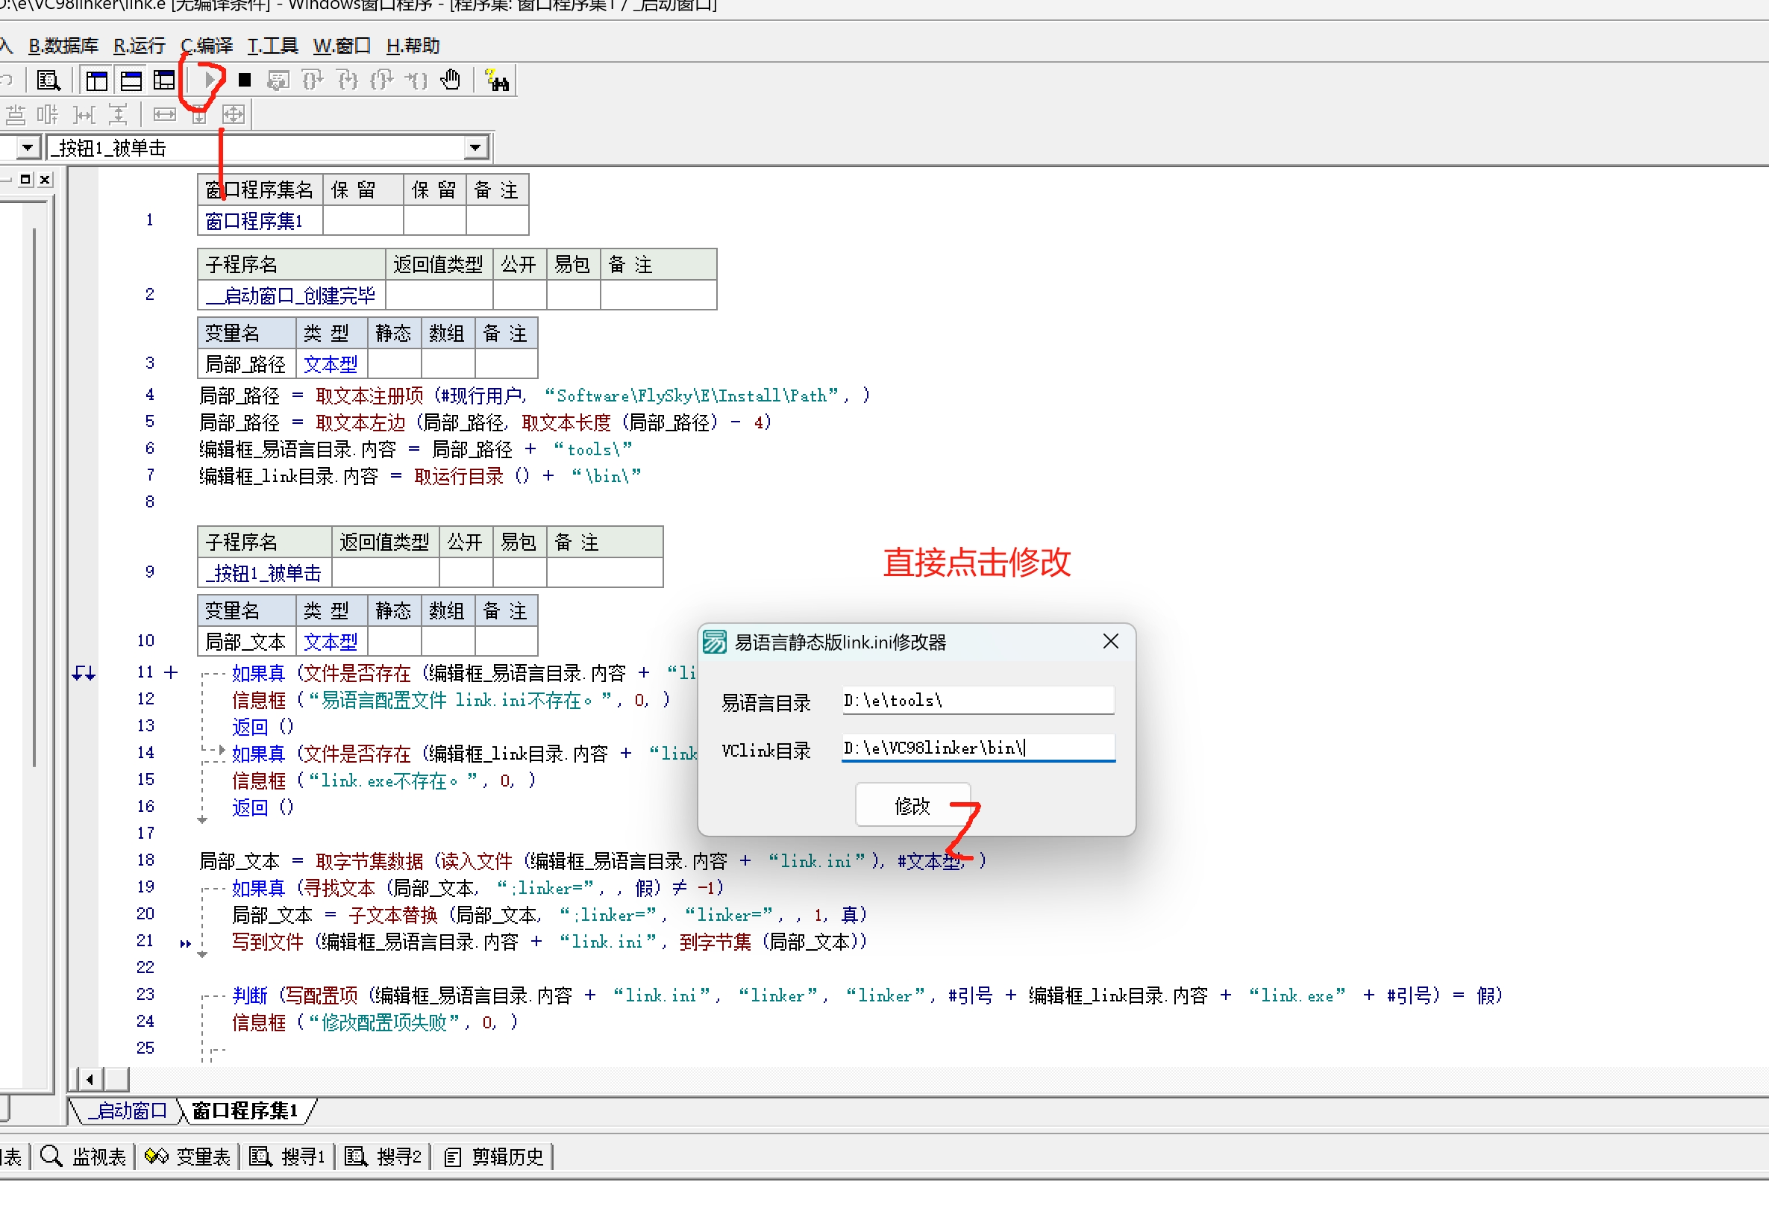Toggle the bottom status panel layout icon
1769x1232 pixels.
click(x=131, y=80)
